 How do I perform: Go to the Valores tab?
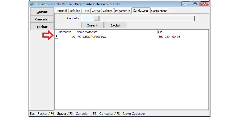[x=107, y=11]
